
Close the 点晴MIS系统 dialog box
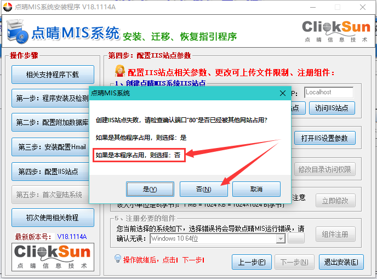[282, 93]
